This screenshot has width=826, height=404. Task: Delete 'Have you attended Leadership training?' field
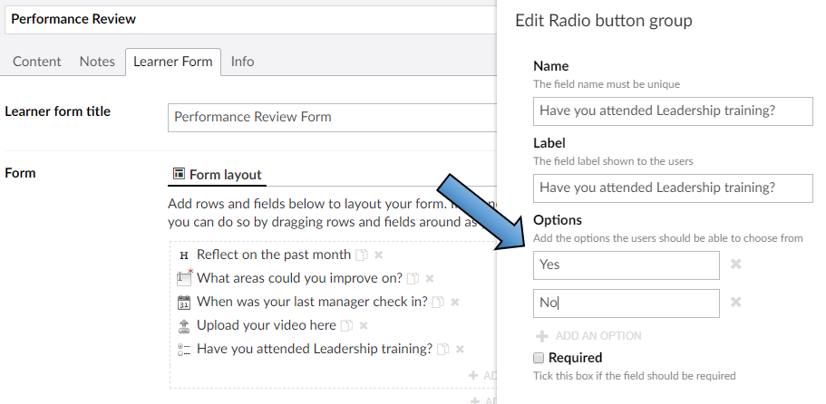pos(460,350)
